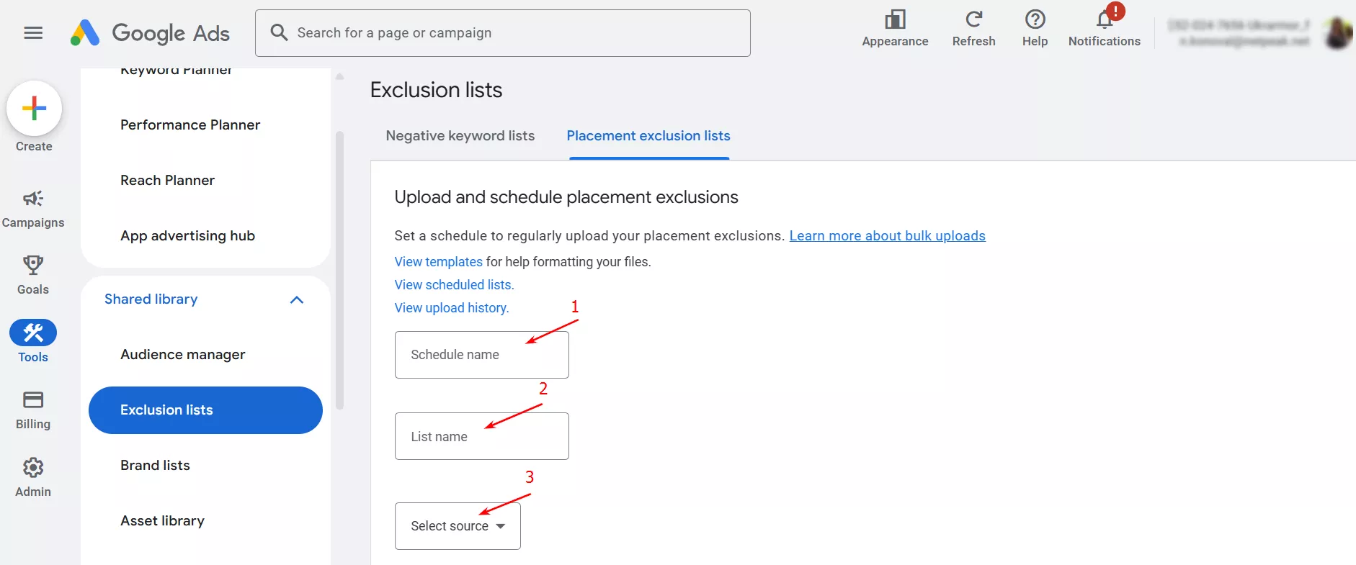Open the Help question mark icon
1356x565 pixels.
(1035, 19)
